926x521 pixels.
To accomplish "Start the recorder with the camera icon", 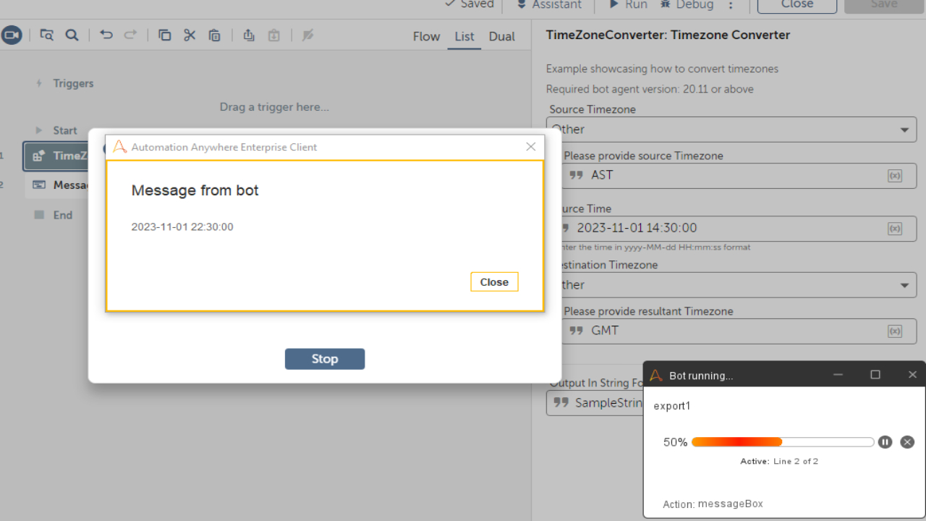I will [x=12, y=35].
